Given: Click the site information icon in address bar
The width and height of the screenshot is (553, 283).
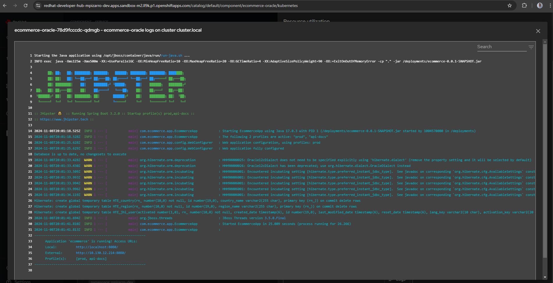Looking at the screenshot, I should 38,5.
